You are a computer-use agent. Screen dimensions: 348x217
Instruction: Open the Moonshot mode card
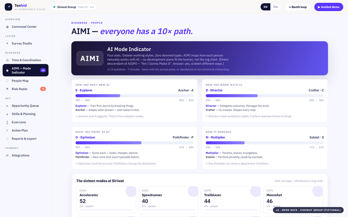click(293, 200)
